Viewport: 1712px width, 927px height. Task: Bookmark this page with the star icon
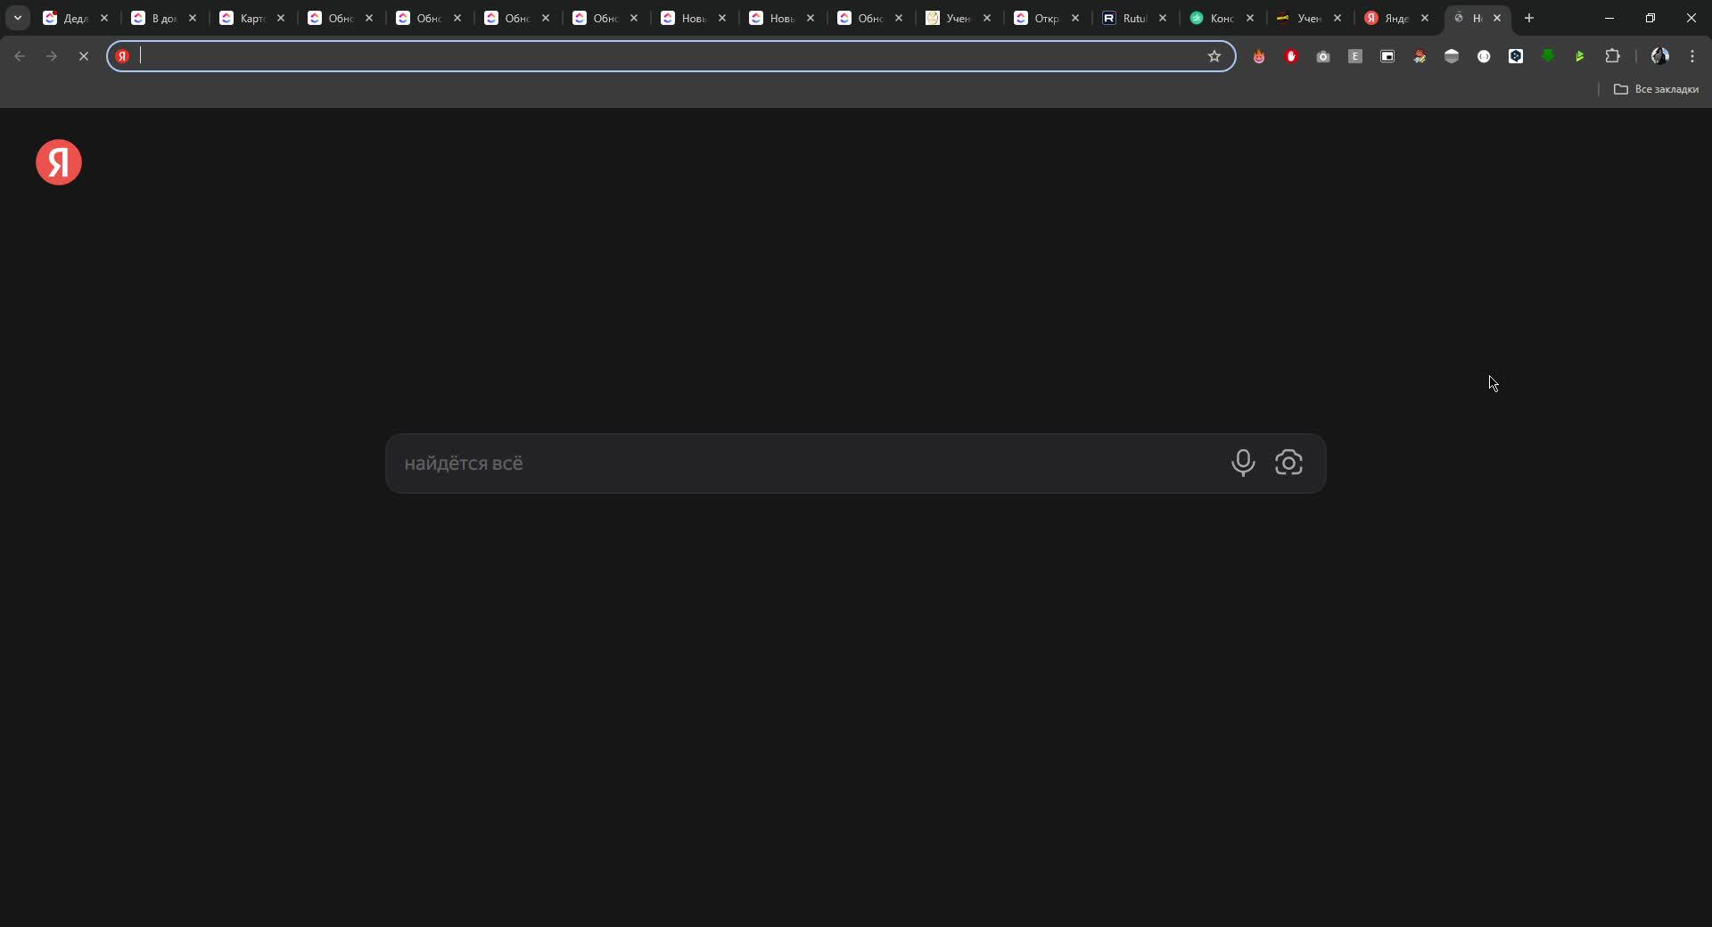tap(1214, 55)
